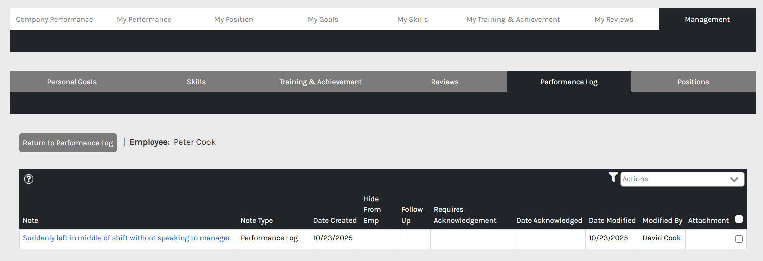The width and height of the screenshot is (763, 261).
Task: Go to My Position tab
Action: click(233, 19)
